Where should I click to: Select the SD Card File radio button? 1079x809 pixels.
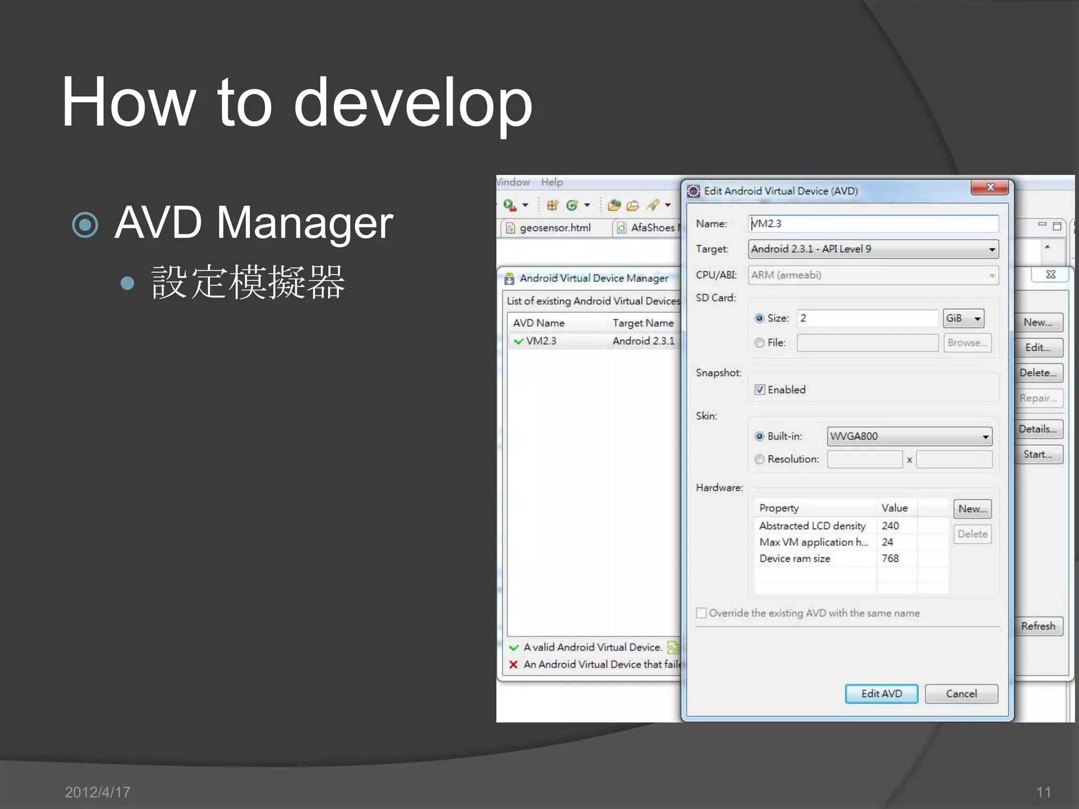759,343
